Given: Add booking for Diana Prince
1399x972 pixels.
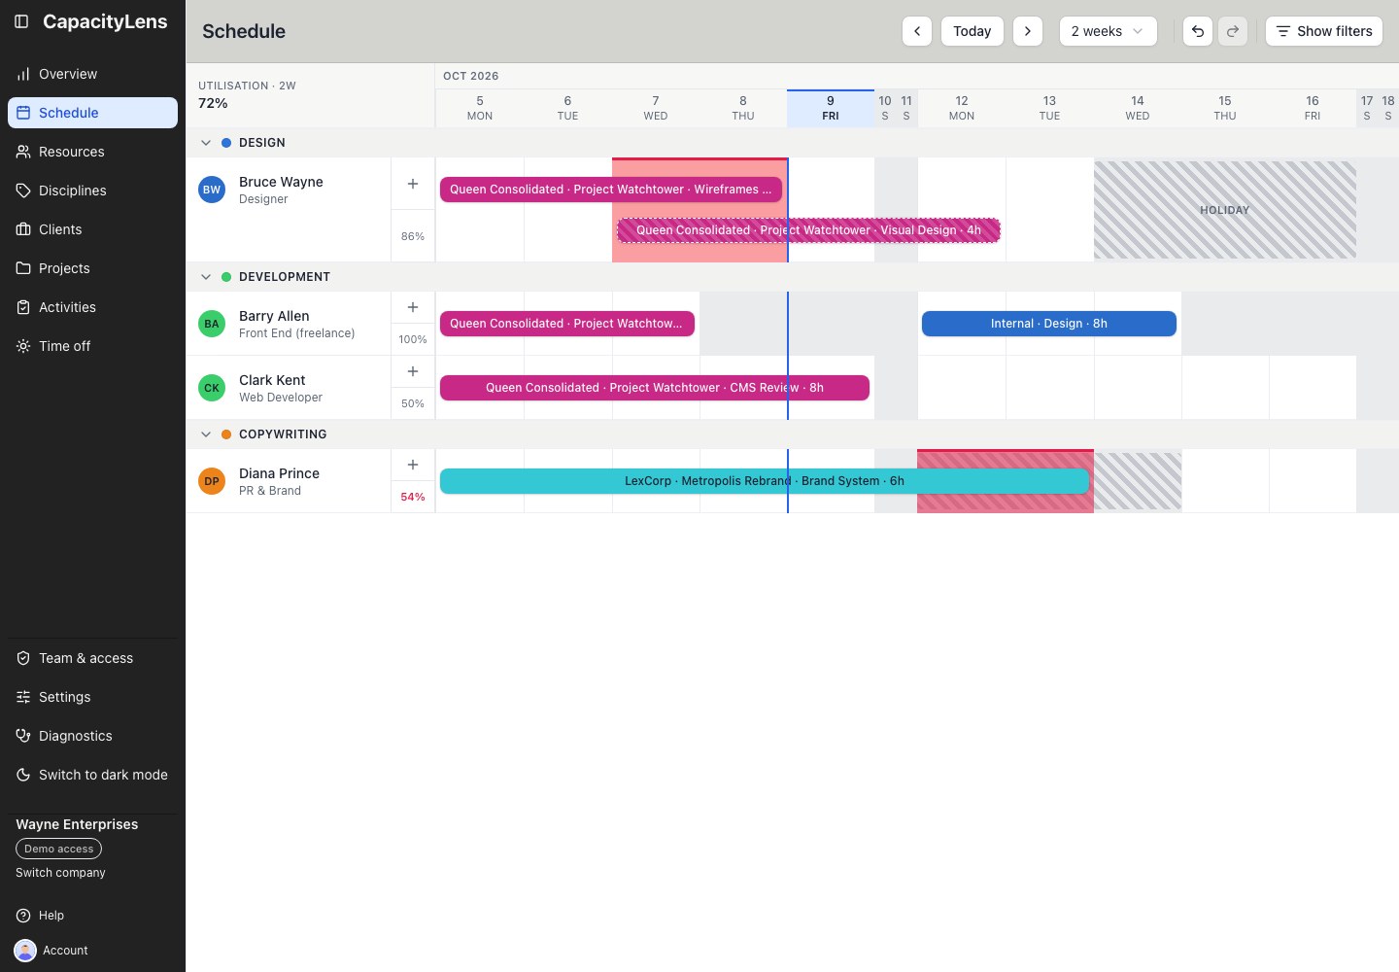Looking at the screenshot, I should pyautogui.click(x=413, y=465).
